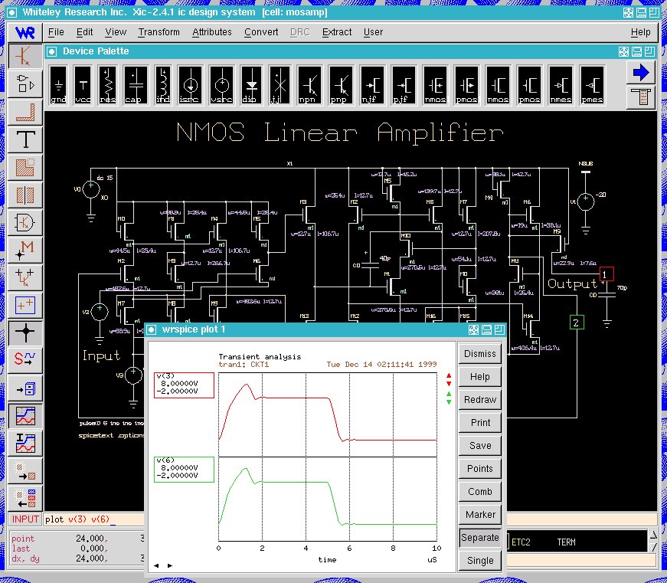Pick the dio diode device

click(251, 85)
